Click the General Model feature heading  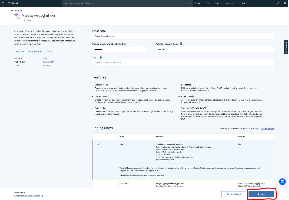102,85
